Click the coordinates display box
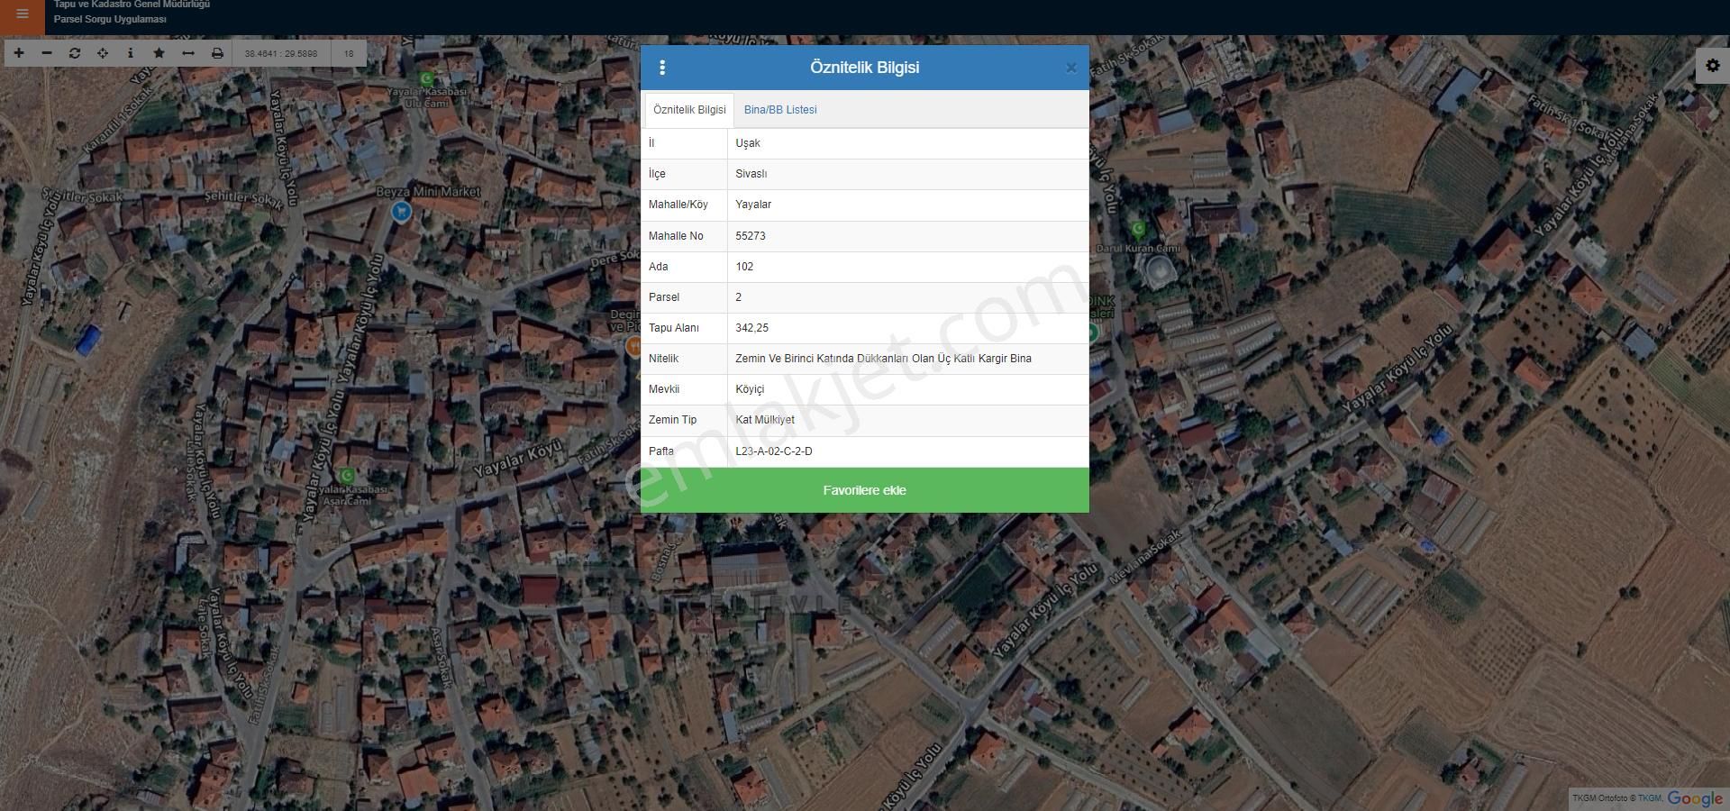The image size is (1730, 811). pyautogui.click(x=281, y=53)
